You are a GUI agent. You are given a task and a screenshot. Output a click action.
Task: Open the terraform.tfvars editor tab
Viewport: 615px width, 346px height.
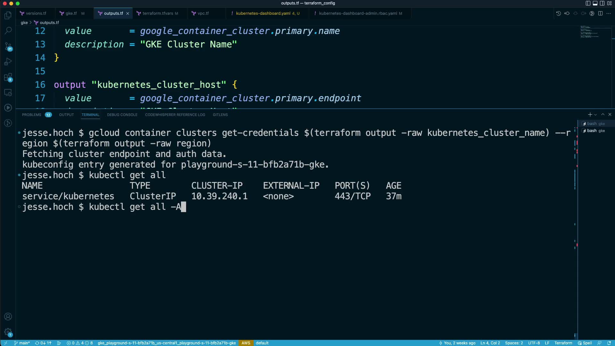click(x=157, y=13)
